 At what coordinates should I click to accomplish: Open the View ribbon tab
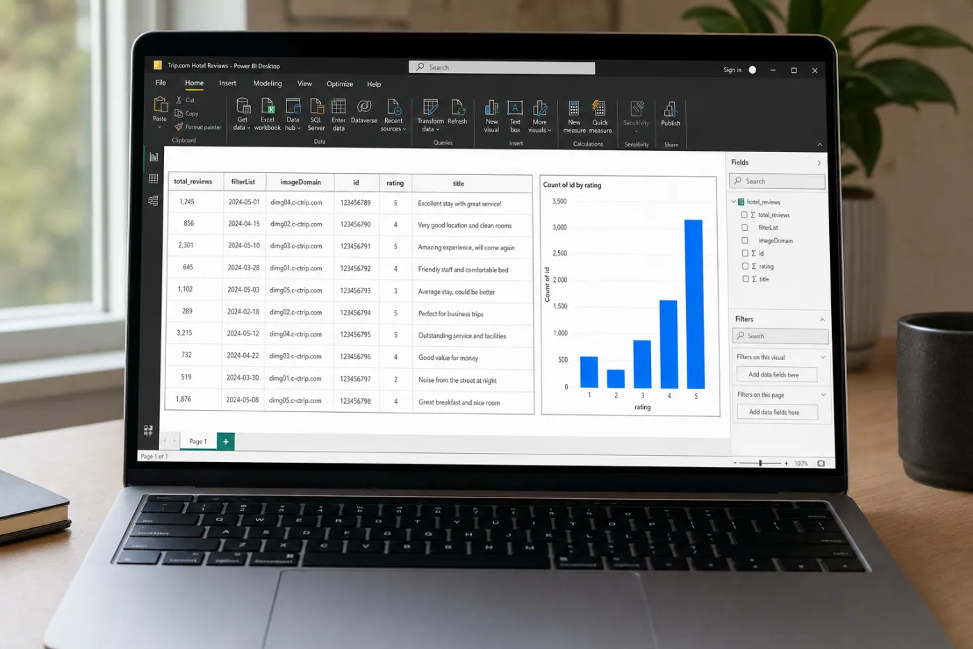pyautogui.click(x=304, y=83)
